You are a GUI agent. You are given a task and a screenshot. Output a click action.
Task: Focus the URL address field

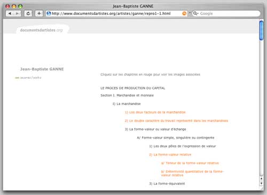tap(116, 13)
